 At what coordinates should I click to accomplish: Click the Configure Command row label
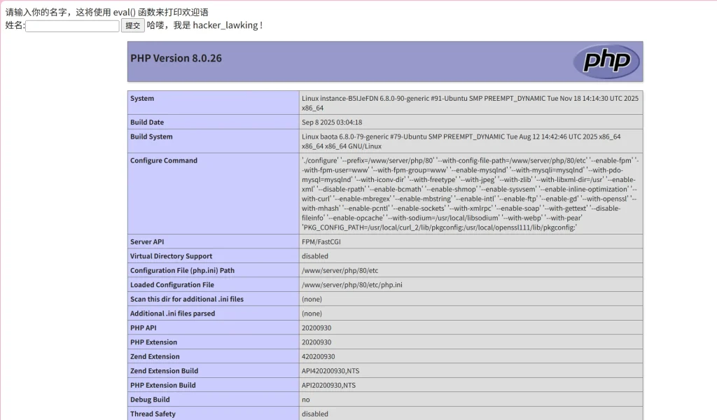click(164, 161)
